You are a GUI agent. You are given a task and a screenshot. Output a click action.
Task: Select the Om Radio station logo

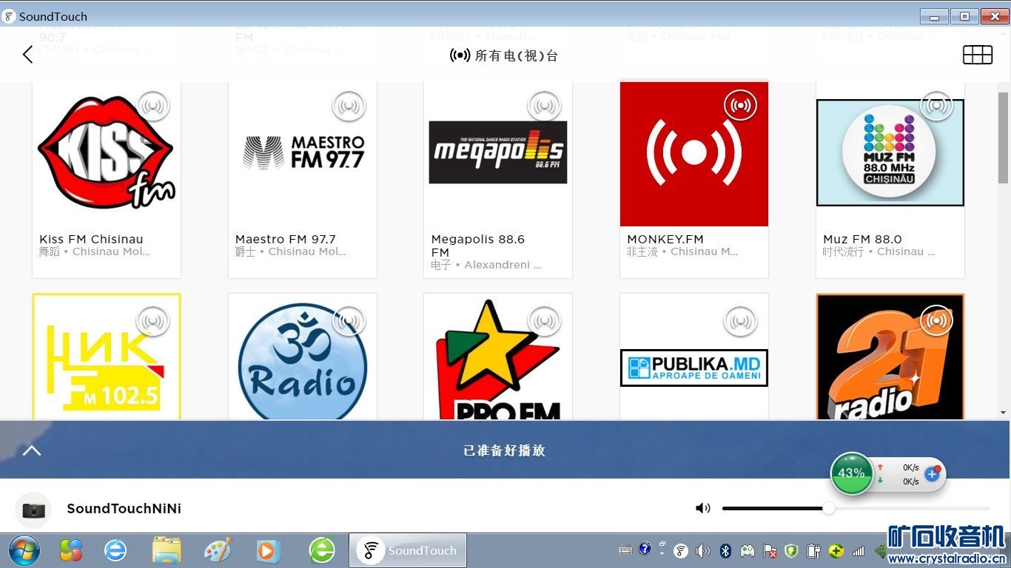click(x=303, y=362)
